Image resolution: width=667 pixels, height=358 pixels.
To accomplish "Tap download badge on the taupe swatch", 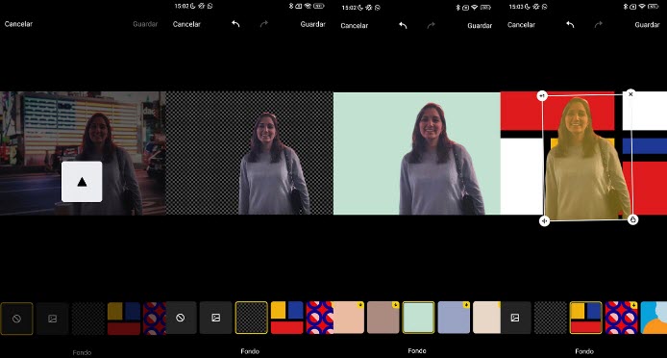I will pyautogui.click(x=396, y=305).
